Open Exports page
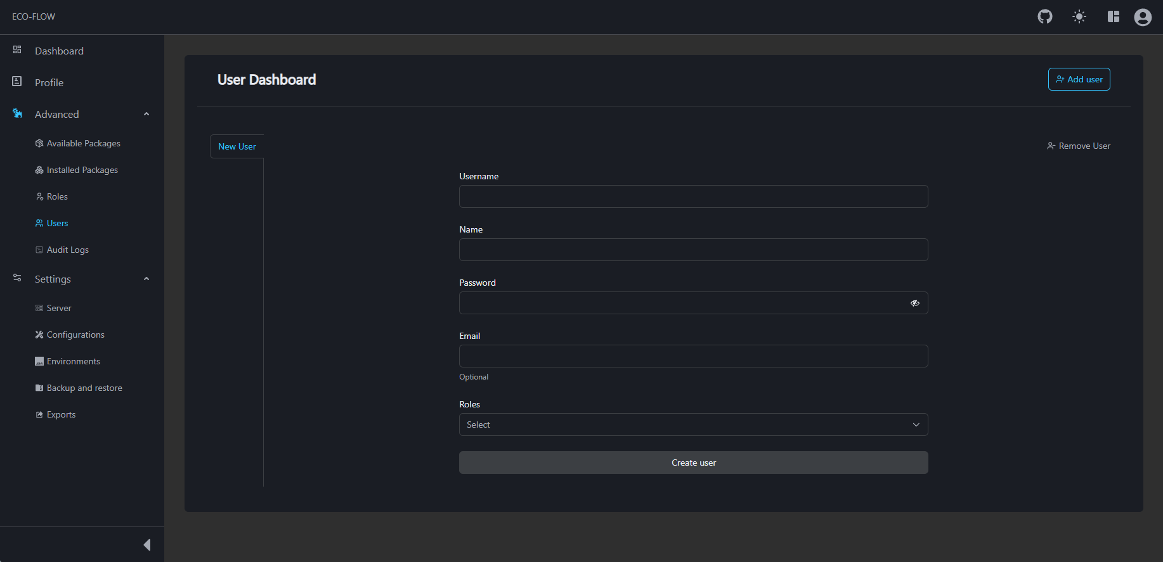 [61, 414]
